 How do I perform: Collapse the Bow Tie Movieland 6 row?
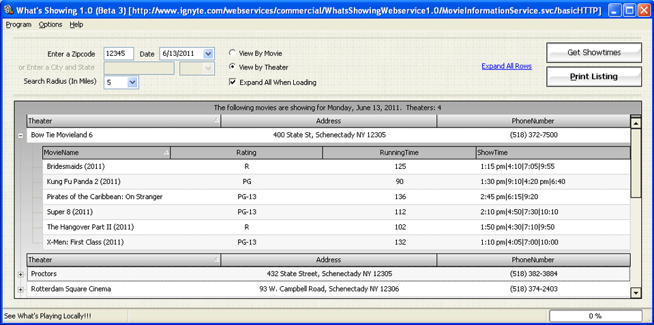[x=20, y=135]
